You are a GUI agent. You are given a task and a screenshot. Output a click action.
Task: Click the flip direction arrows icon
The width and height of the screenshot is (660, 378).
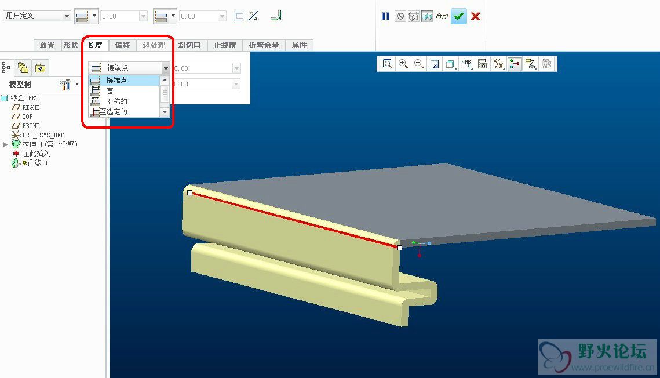(253, 16)
